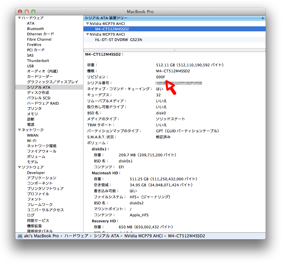
Task: Open ネットワーク環境 in the sidebar
Action: [42, 146]
